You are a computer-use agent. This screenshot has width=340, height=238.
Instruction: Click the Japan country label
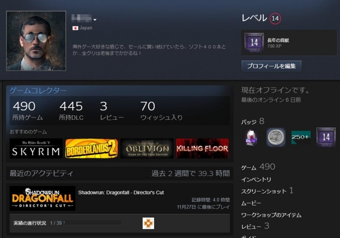[86, 28]
